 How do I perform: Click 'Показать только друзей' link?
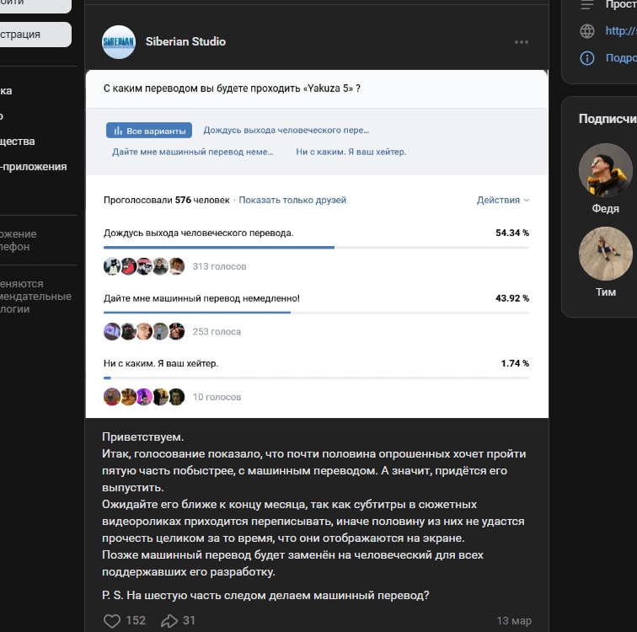tap(292, 200)
